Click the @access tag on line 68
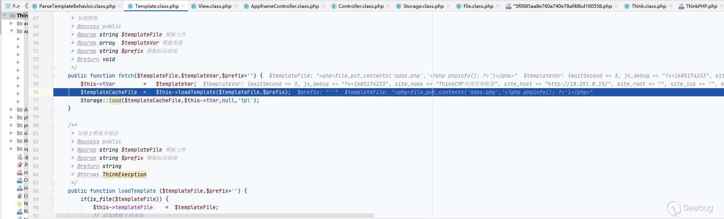The image size is (724, 219). 88,26
